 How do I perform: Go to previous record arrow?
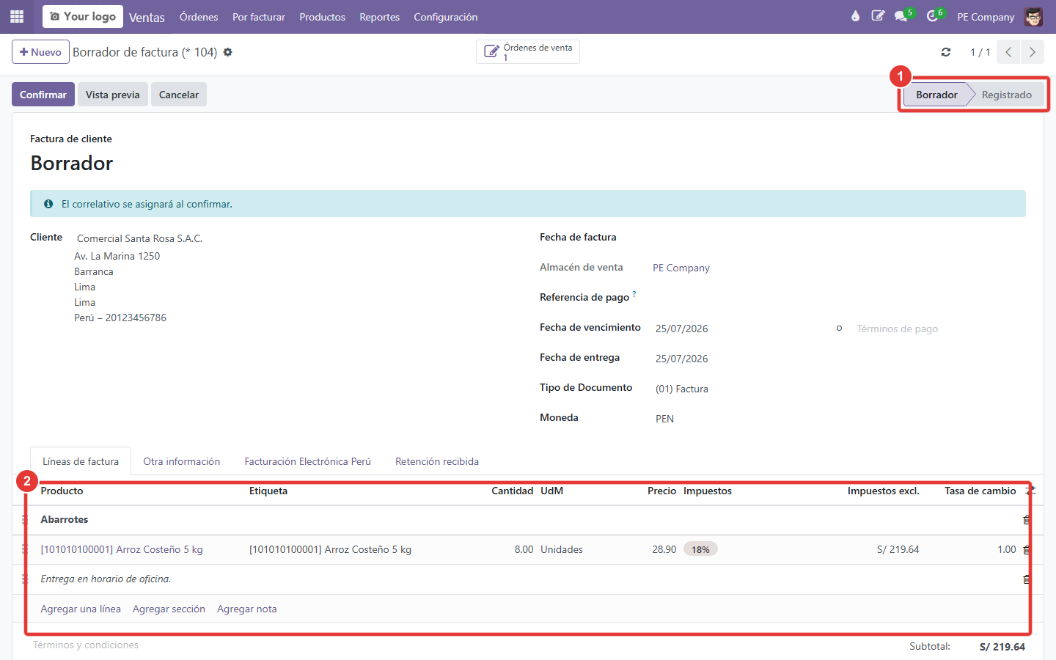pyautogui.click(x=1008, y=52)
